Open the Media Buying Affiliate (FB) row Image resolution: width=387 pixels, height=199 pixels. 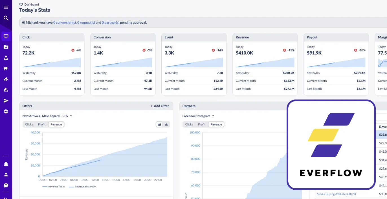336,194
